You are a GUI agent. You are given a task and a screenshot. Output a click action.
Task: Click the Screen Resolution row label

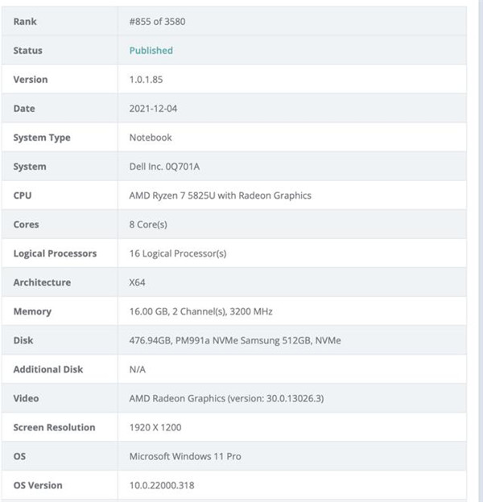point(54,426)
